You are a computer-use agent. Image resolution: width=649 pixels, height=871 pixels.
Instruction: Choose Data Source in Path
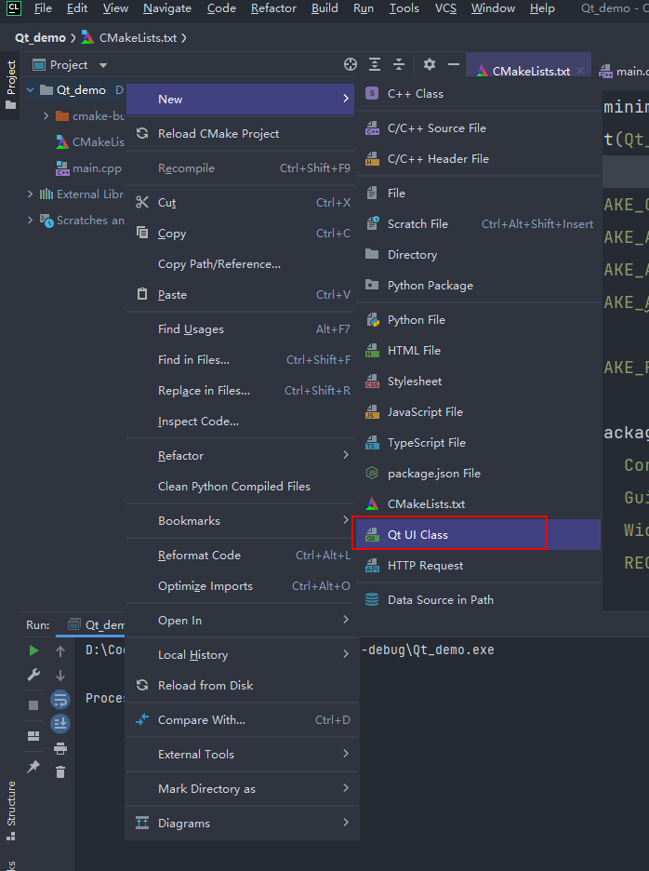(x=478, y=600)
